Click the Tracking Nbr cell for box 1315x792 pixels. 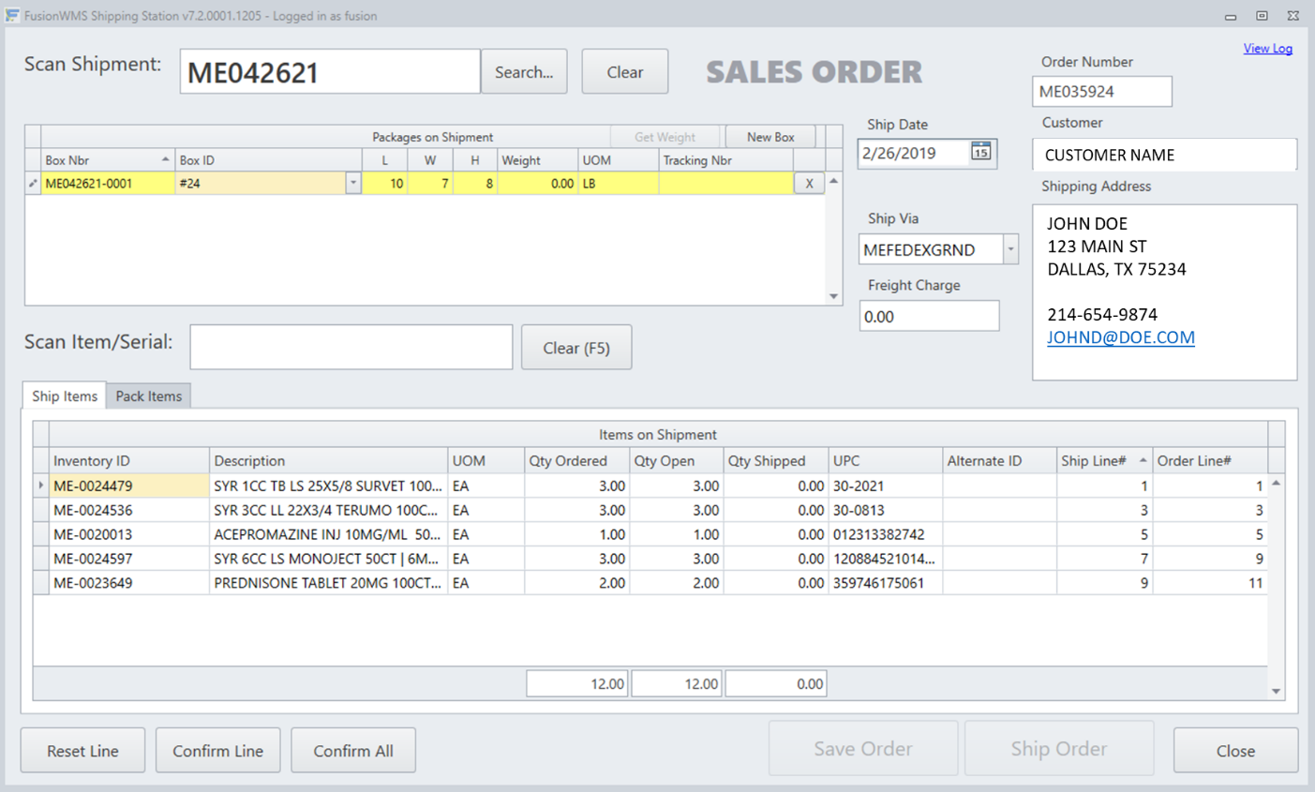point(726,184)
